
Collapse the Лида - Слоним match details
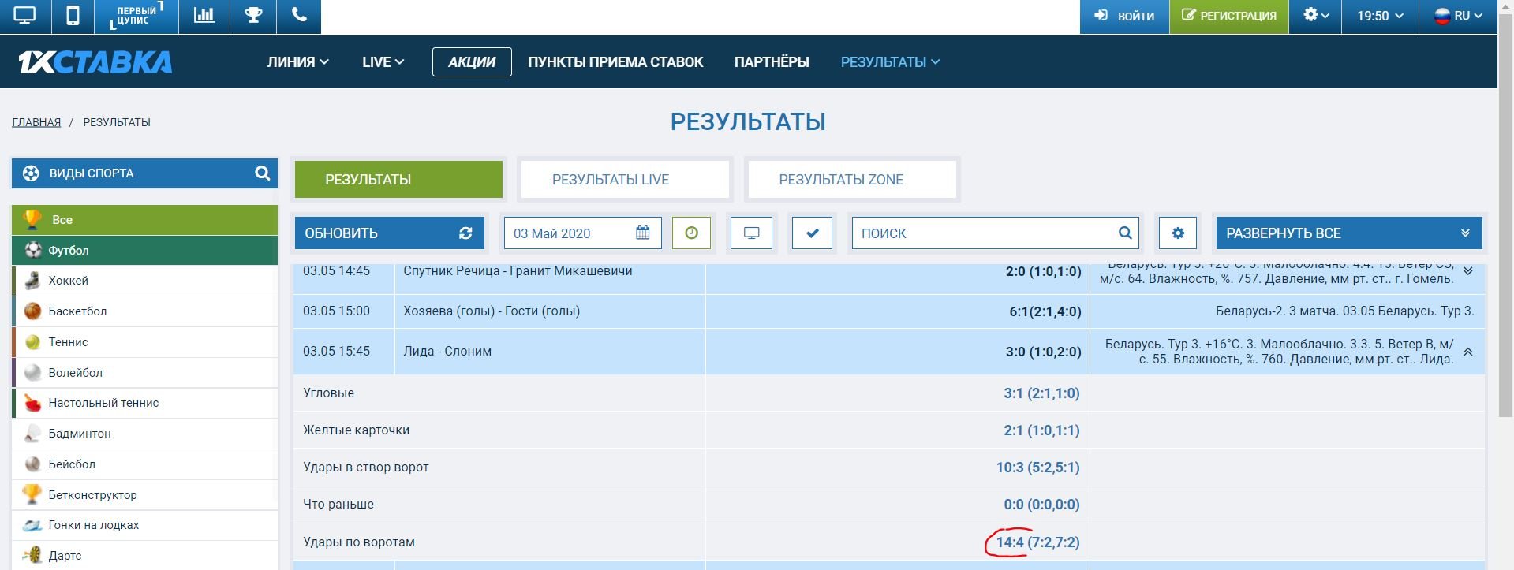1467,352
